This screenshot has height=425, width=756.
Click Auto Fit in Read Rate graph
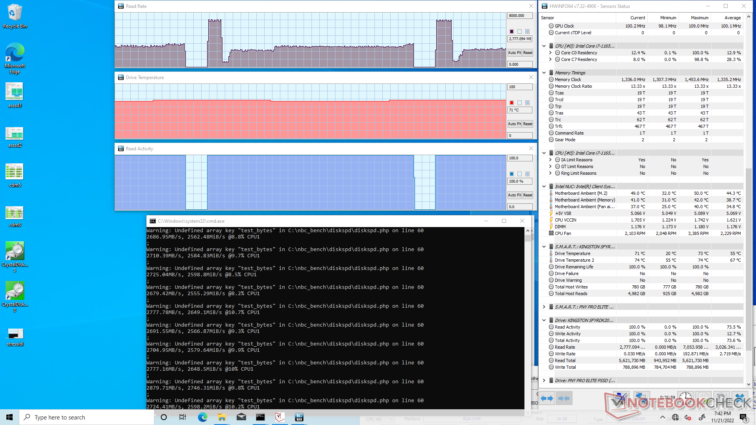pyautogui.click(x=514, y=53)
